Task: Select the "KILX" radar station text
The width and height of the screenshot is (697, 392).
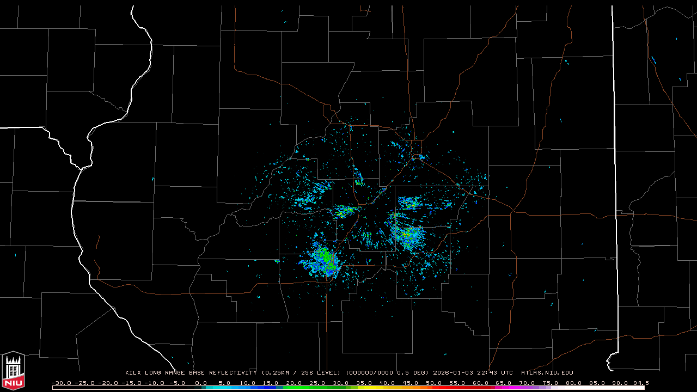Action: point(133,373)
